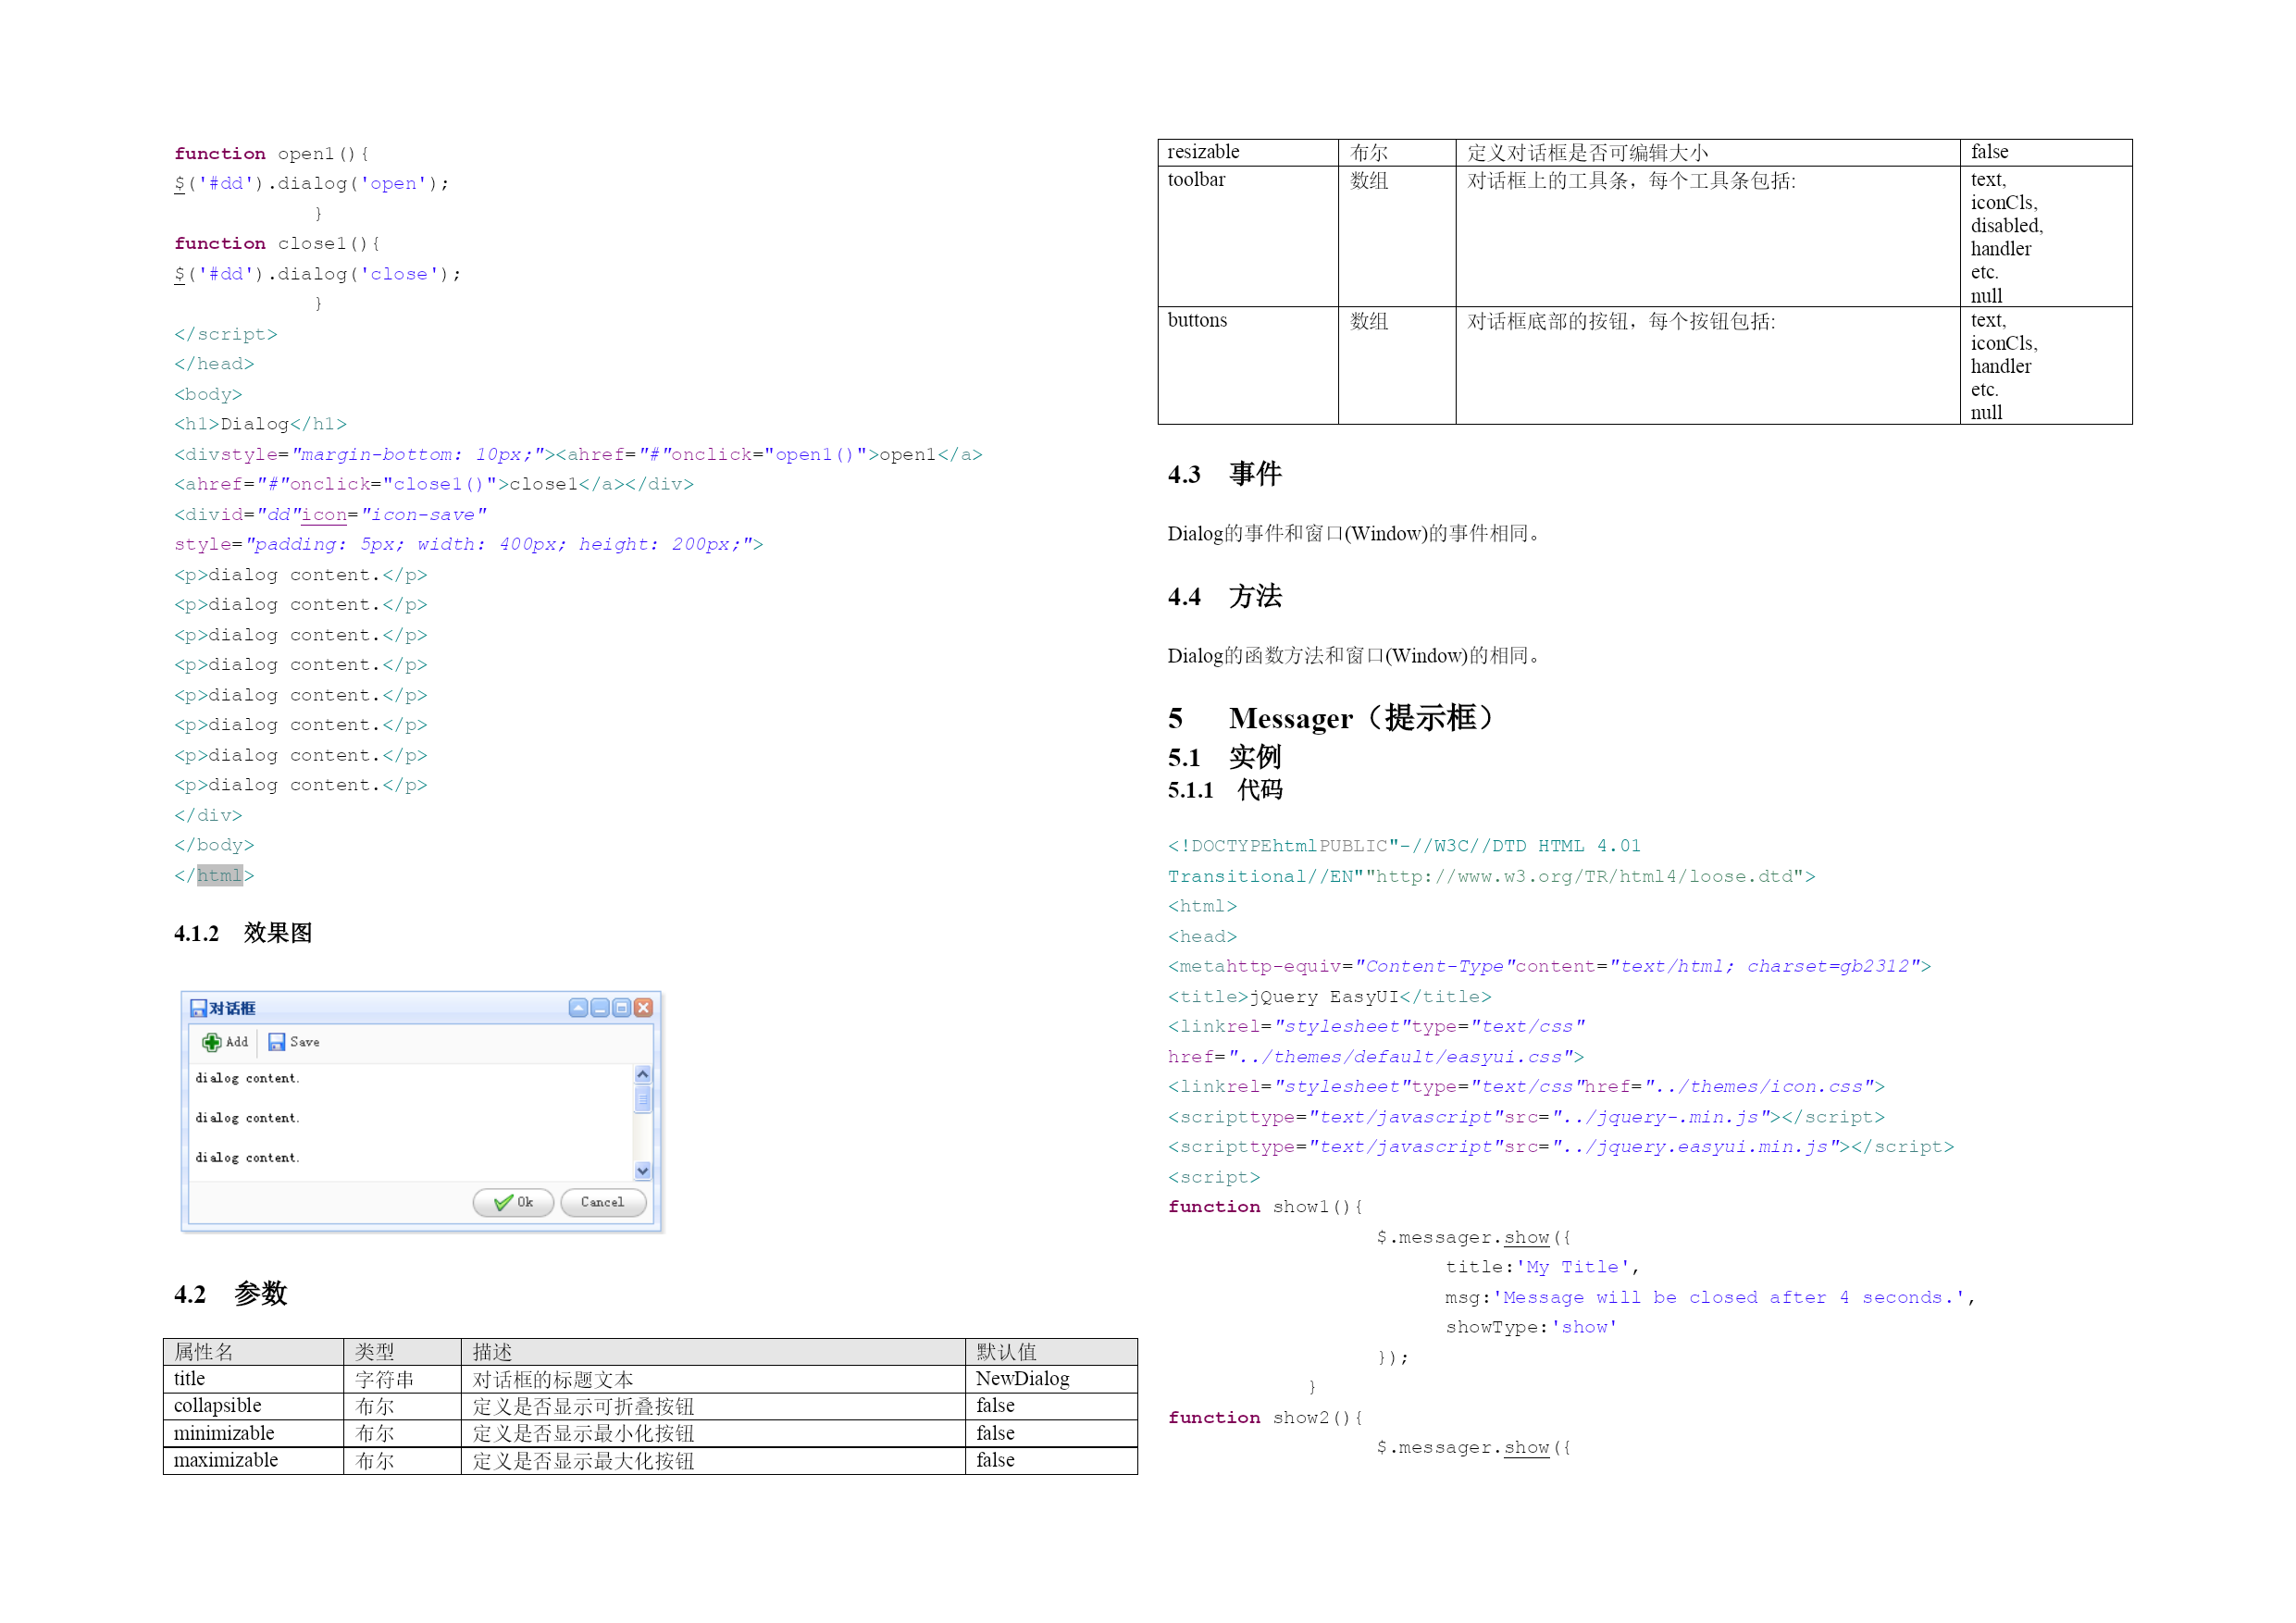Click the 'NewDialog' default value cell
This screenshot has height=1623, width=2296.
(x=1051, y=1379)
